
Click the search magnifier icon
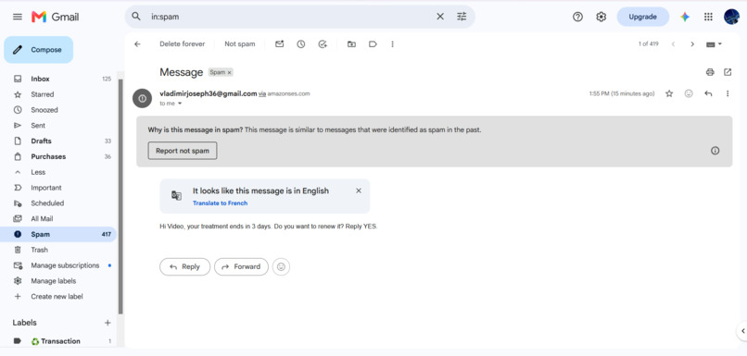136,17
